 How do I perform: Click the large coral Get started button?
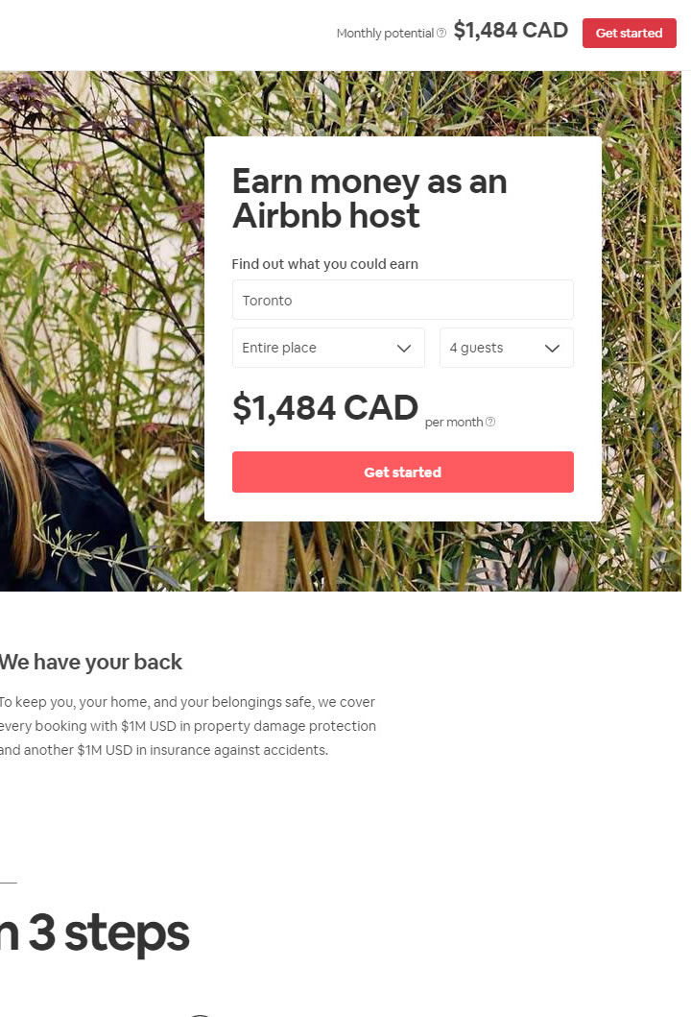402,472
